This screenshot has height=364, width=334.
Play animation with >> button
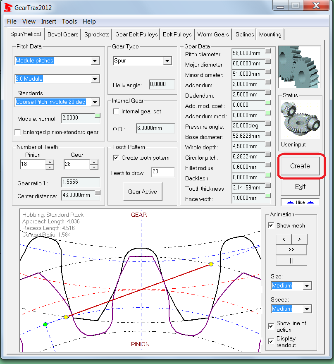291,249
